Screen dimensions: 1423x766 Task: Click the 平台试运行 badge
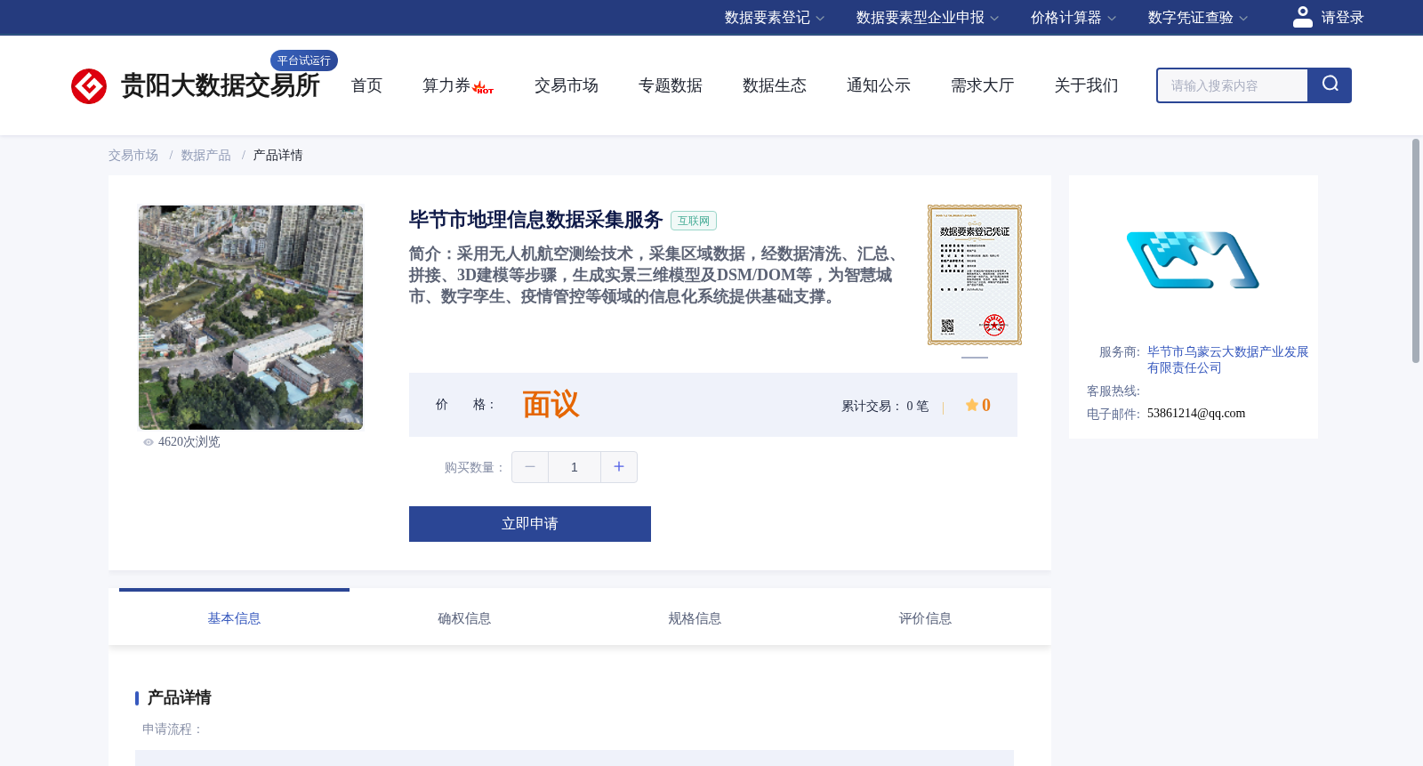click(x=304, y=60)
